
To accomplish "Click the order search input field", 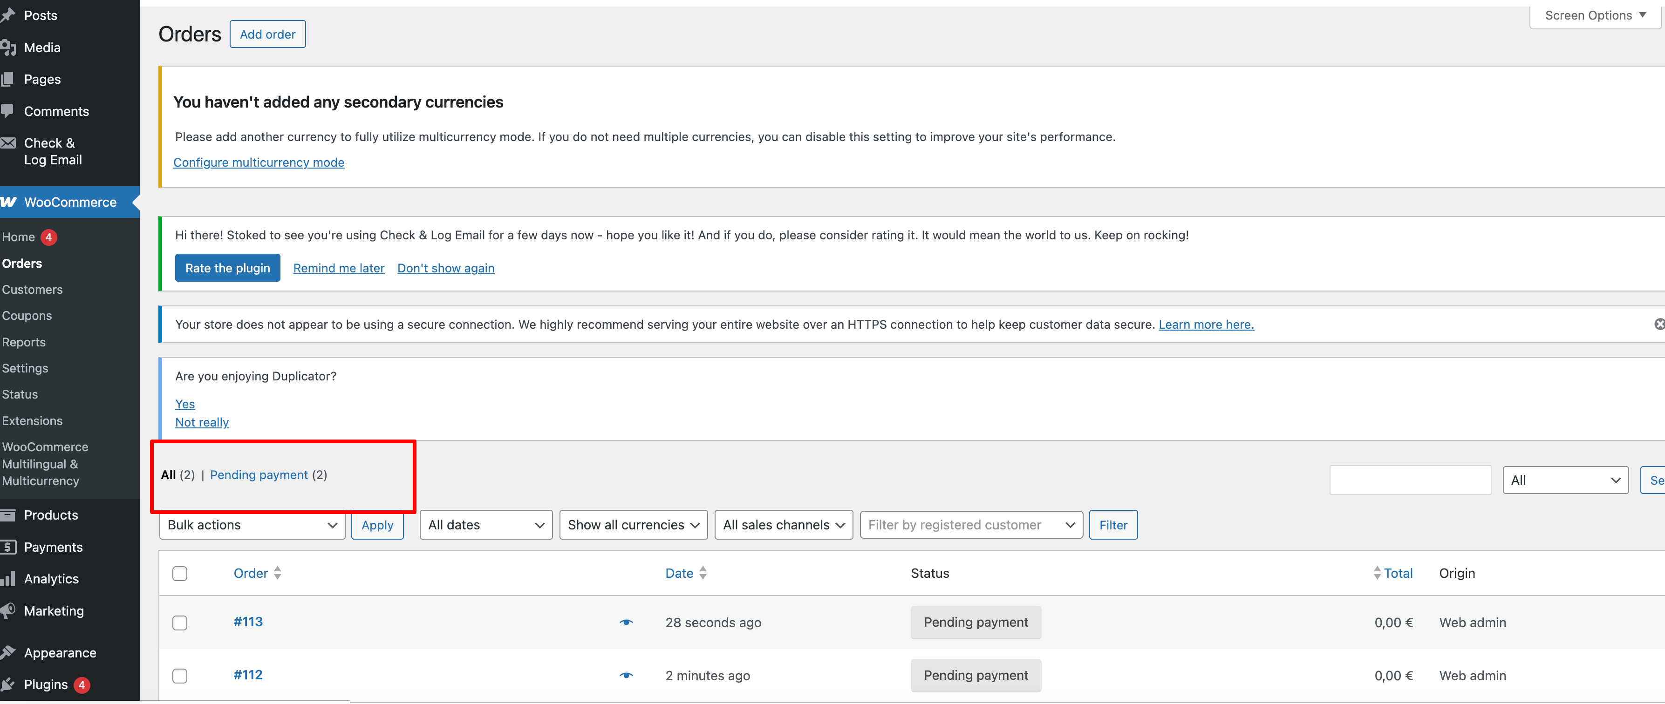I will 1410,480.
